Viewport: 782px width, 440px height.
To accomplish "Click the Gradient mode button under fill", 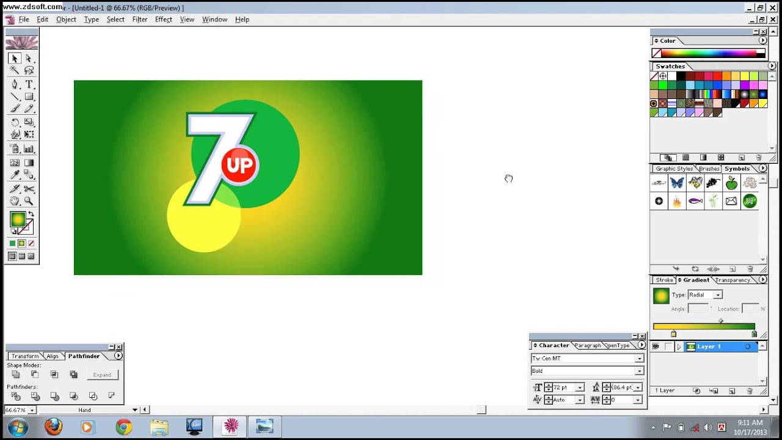I will pos(21,243).
